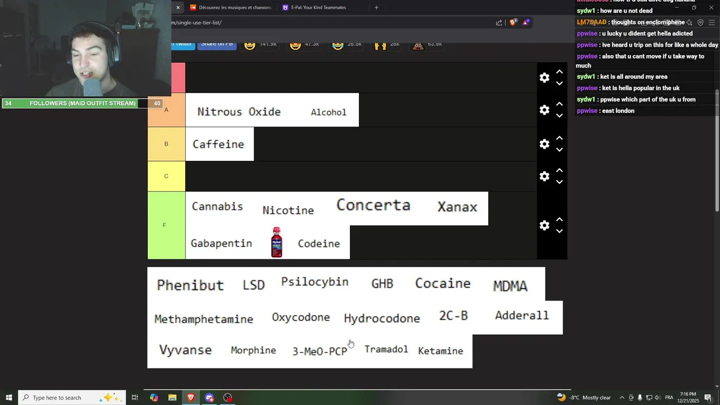Open the B tier settings gear
The height and width of the screenshot is (405, 720).
pyautogui.click(x=544, y=144)
